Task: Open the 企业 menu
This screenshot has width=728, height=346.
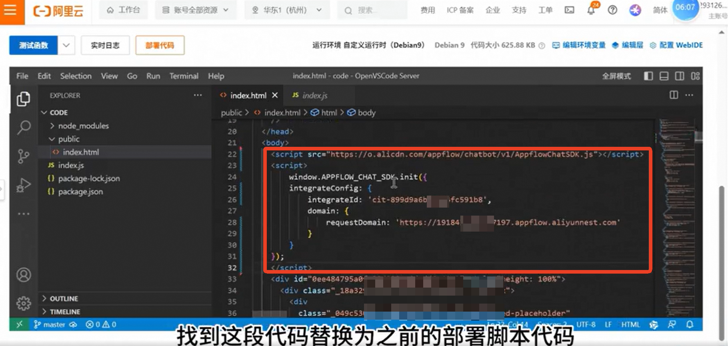Action: click(493, 10)
